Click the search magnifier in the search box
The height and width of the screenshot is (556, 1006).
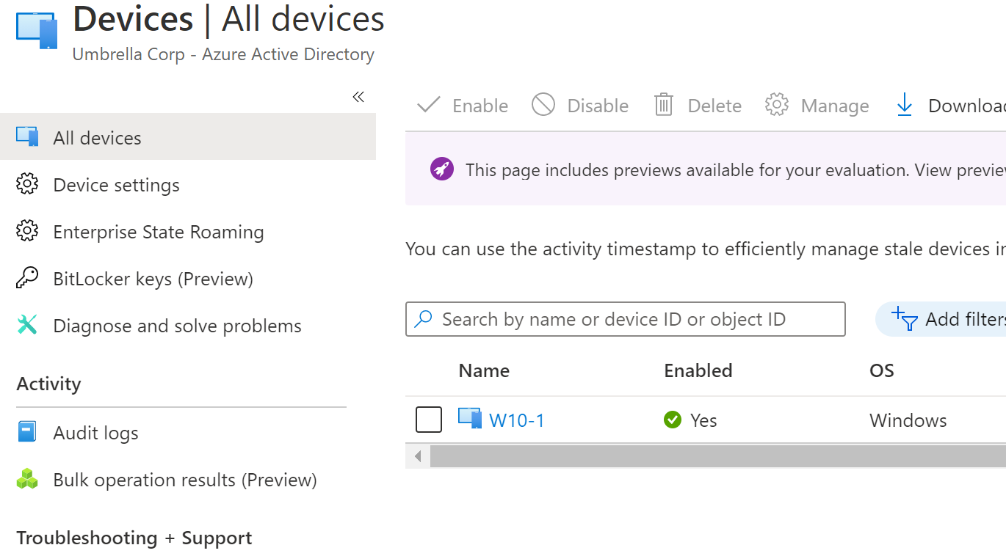coord(423,319)
